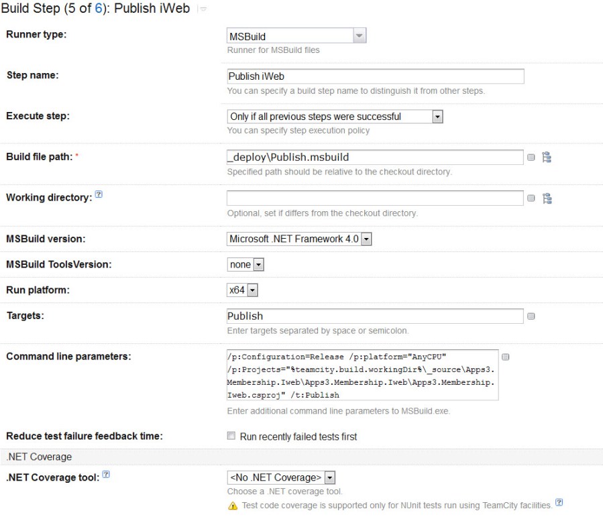The image size is (603, 529).
Task: Show help for .NET Coverage tool
Action: coord(106,475)
